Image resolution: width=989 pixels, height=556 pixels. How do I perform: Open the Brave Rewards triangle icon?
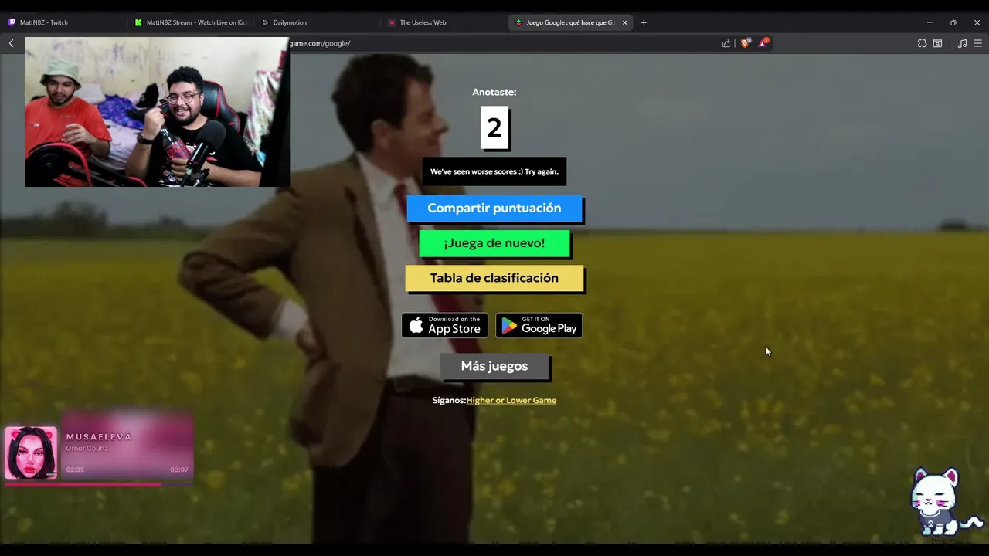tap(763, 43)
